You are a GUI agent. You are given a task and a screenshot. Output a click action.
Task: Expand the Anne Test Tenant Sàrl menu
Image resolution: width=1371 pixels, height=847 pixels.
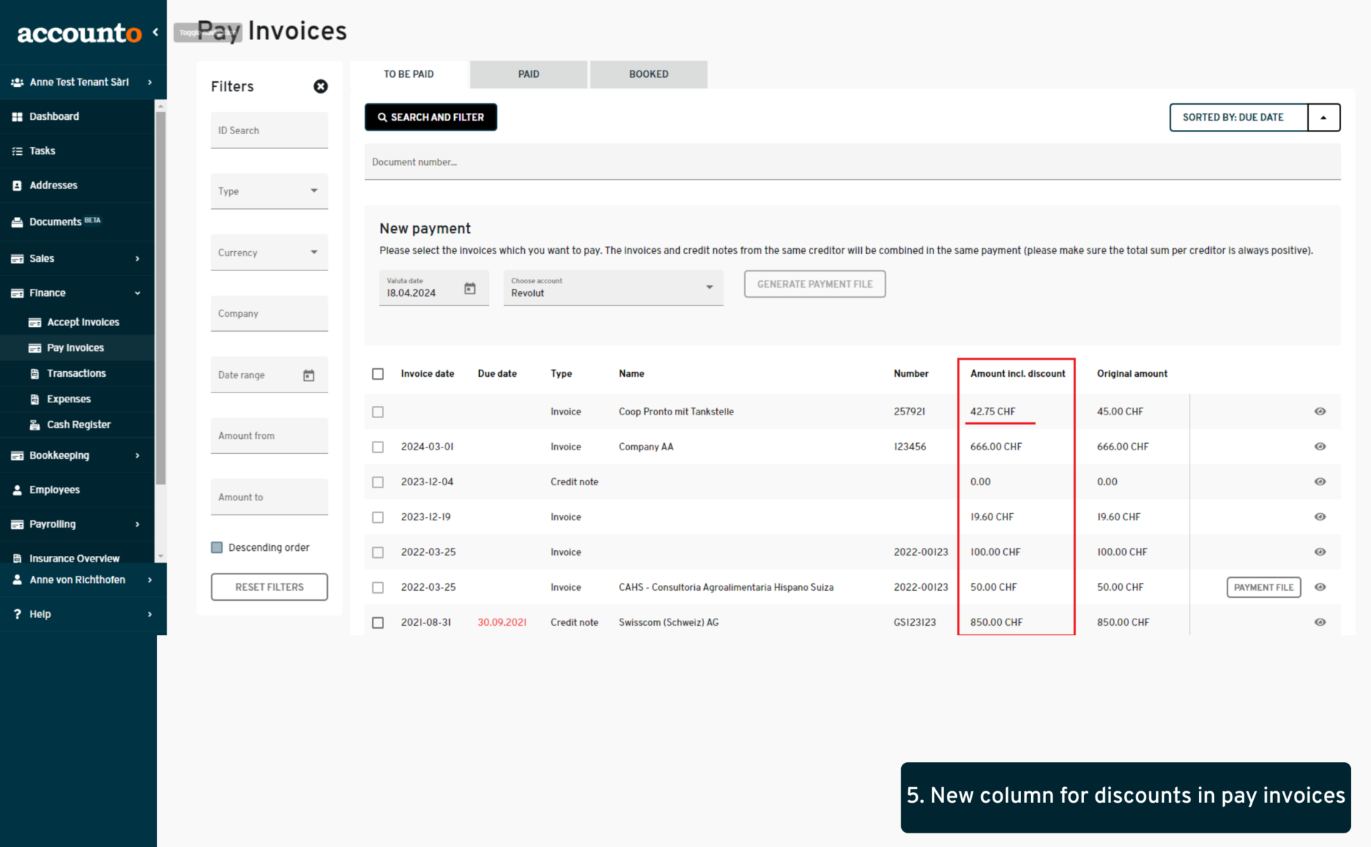[x=82, y=82]
